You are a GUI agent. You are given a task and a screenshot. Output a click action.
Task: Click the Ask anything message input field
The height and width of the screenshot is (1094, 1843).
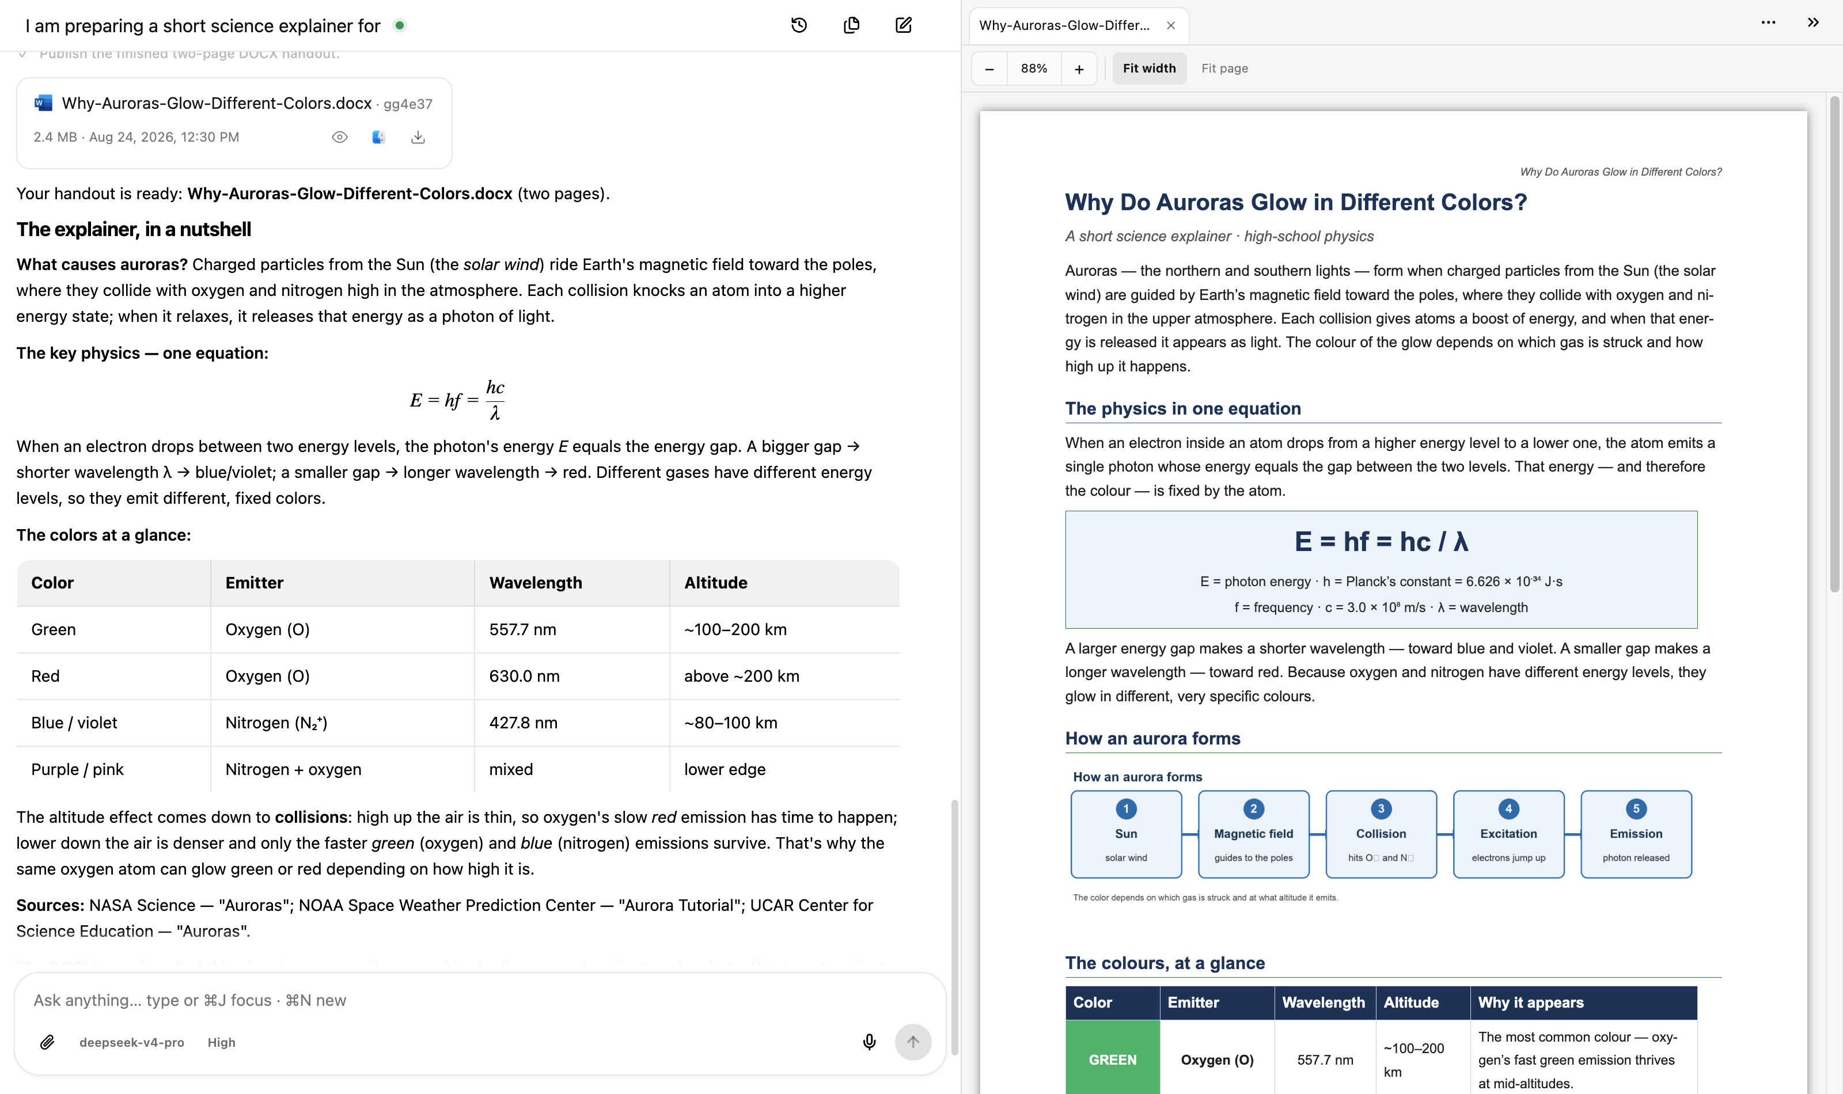click(x=479, y=1000)
